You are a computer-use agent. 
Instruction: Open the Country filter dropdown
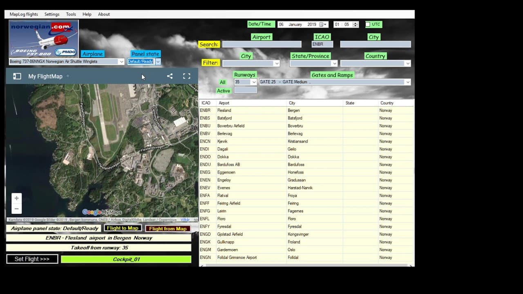pyautogui.click(x=407, y=63)
